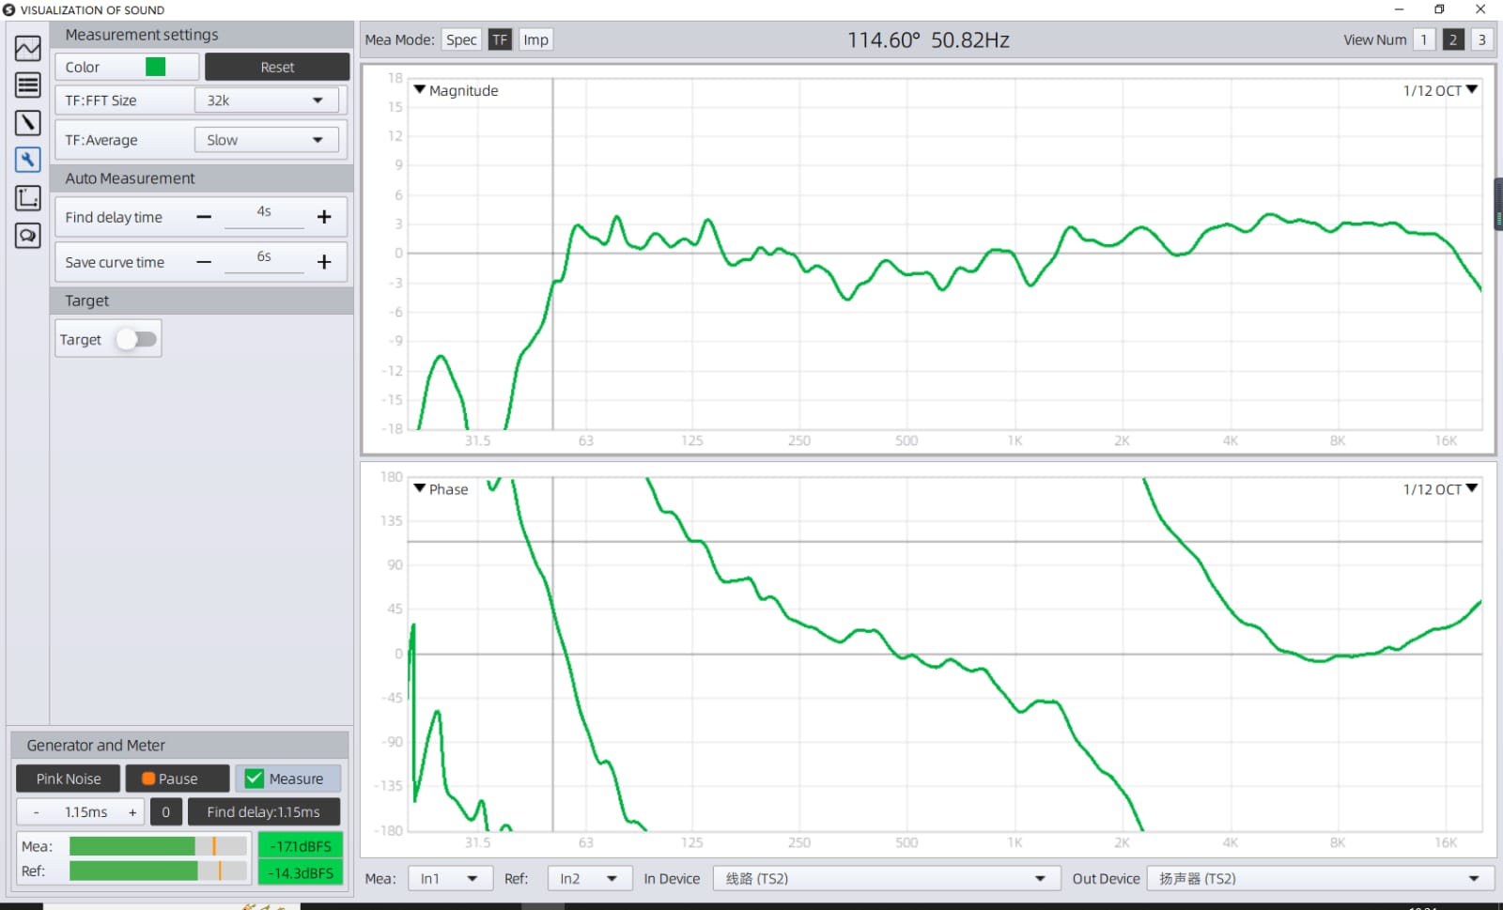
Task: Click the 114.60° 50.82Hz cursor readout
Action: pyautogui.click(x=928, y=40)
